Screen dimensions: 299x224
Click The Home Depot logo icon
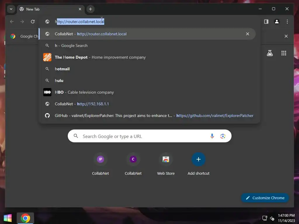[47, 57]
